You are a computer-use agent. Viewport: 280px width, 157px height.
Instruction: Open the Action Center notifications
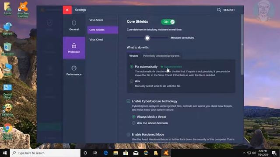tap(274, 153)
